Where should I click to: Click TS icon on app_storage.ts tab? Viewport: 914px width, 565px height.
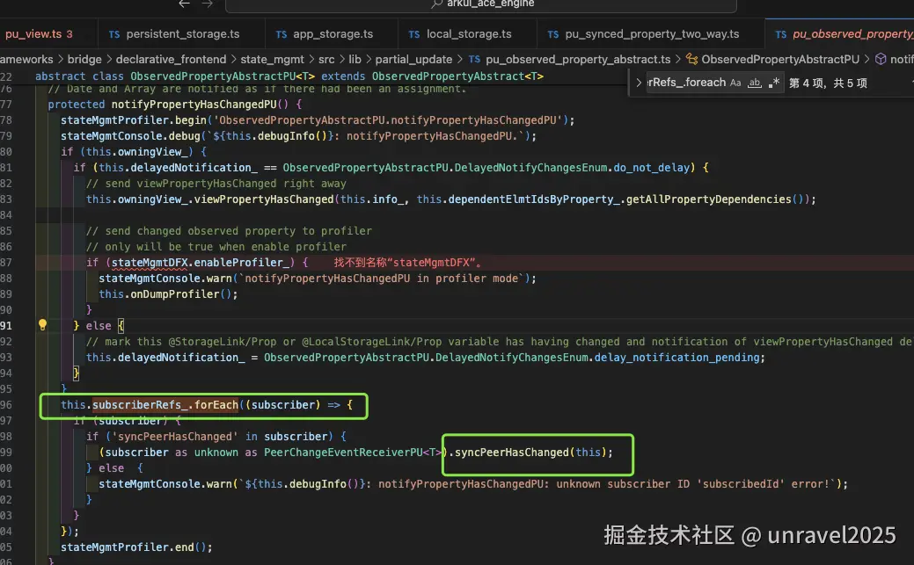coord(281,34)
